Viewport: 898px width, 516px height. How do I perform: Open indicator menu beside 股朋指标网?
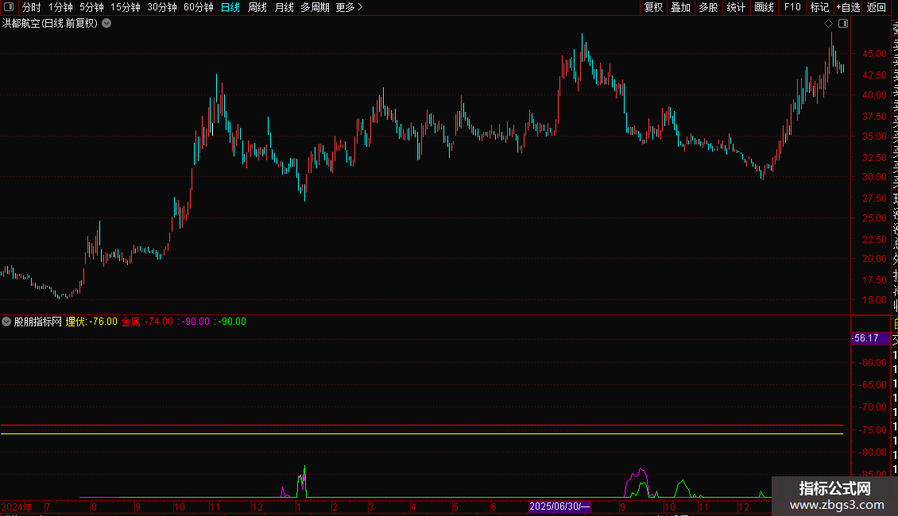[x=6, y=322]
